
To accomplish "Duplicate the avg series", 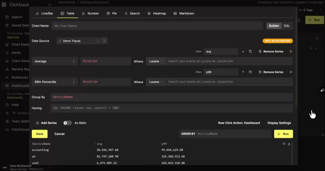I will 250,52.
